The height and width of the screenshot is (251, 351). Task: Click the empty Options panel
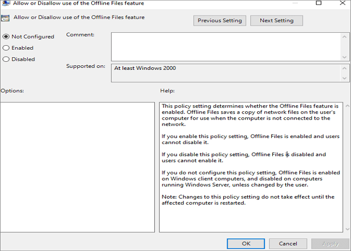click(x=77, y=167)
